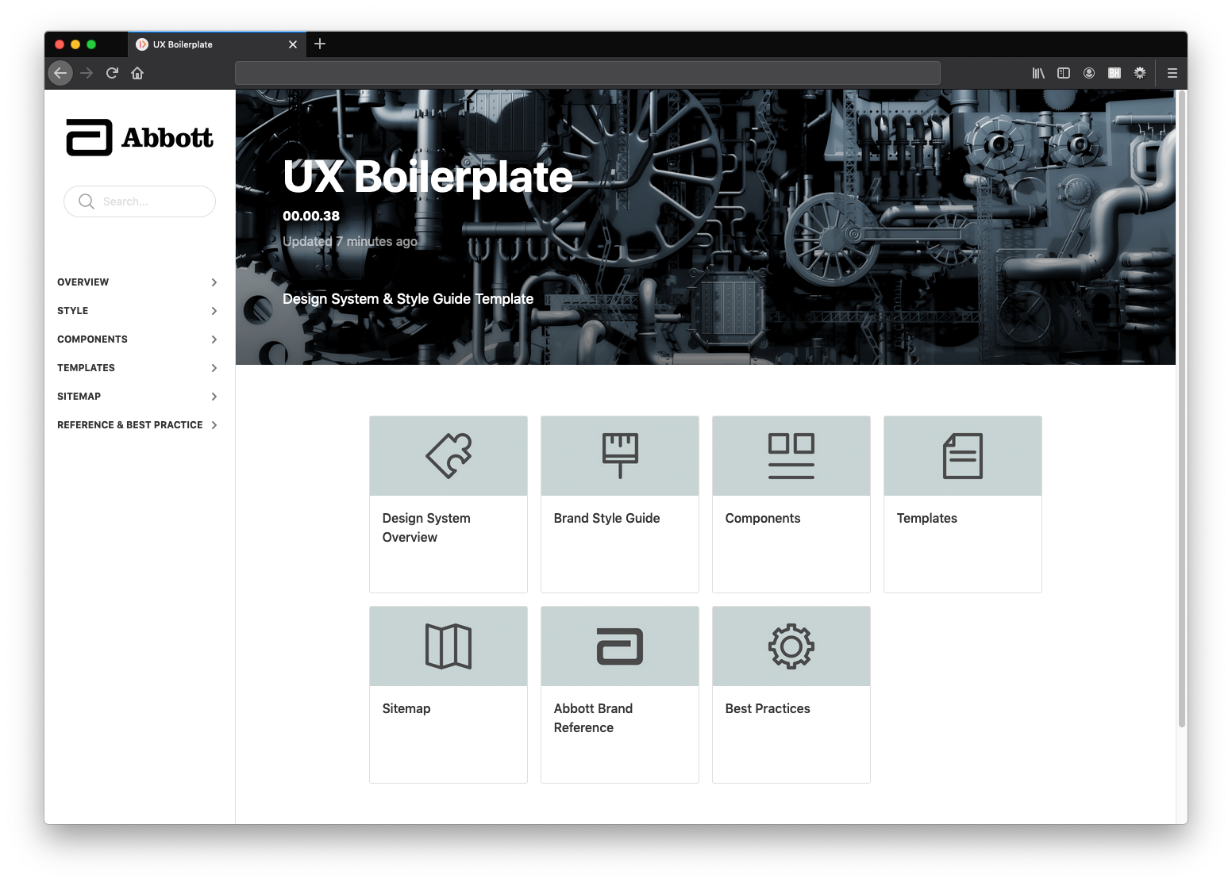Expand the STYLE sidebar section
Screen dimensions: 1232x882
point(72,310)
